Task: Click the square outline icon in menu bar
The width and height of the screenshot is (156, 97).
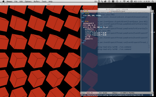Action: (99, 1)
